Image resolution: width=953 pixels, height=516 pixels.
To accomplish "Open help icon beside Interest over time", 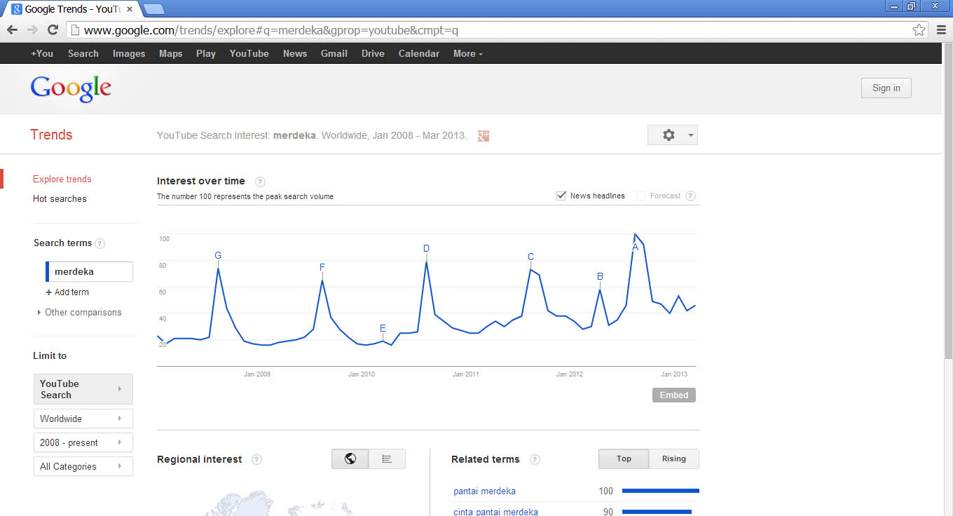I will (260, 182).
